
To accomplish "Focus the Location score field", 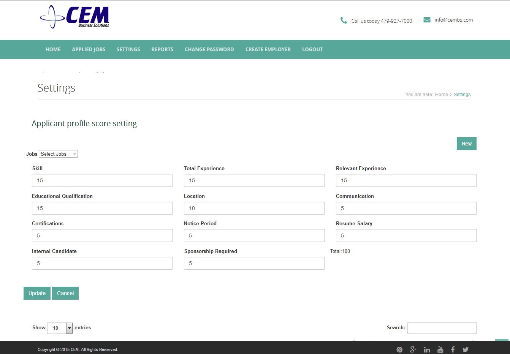I will (x=254, y=208).
